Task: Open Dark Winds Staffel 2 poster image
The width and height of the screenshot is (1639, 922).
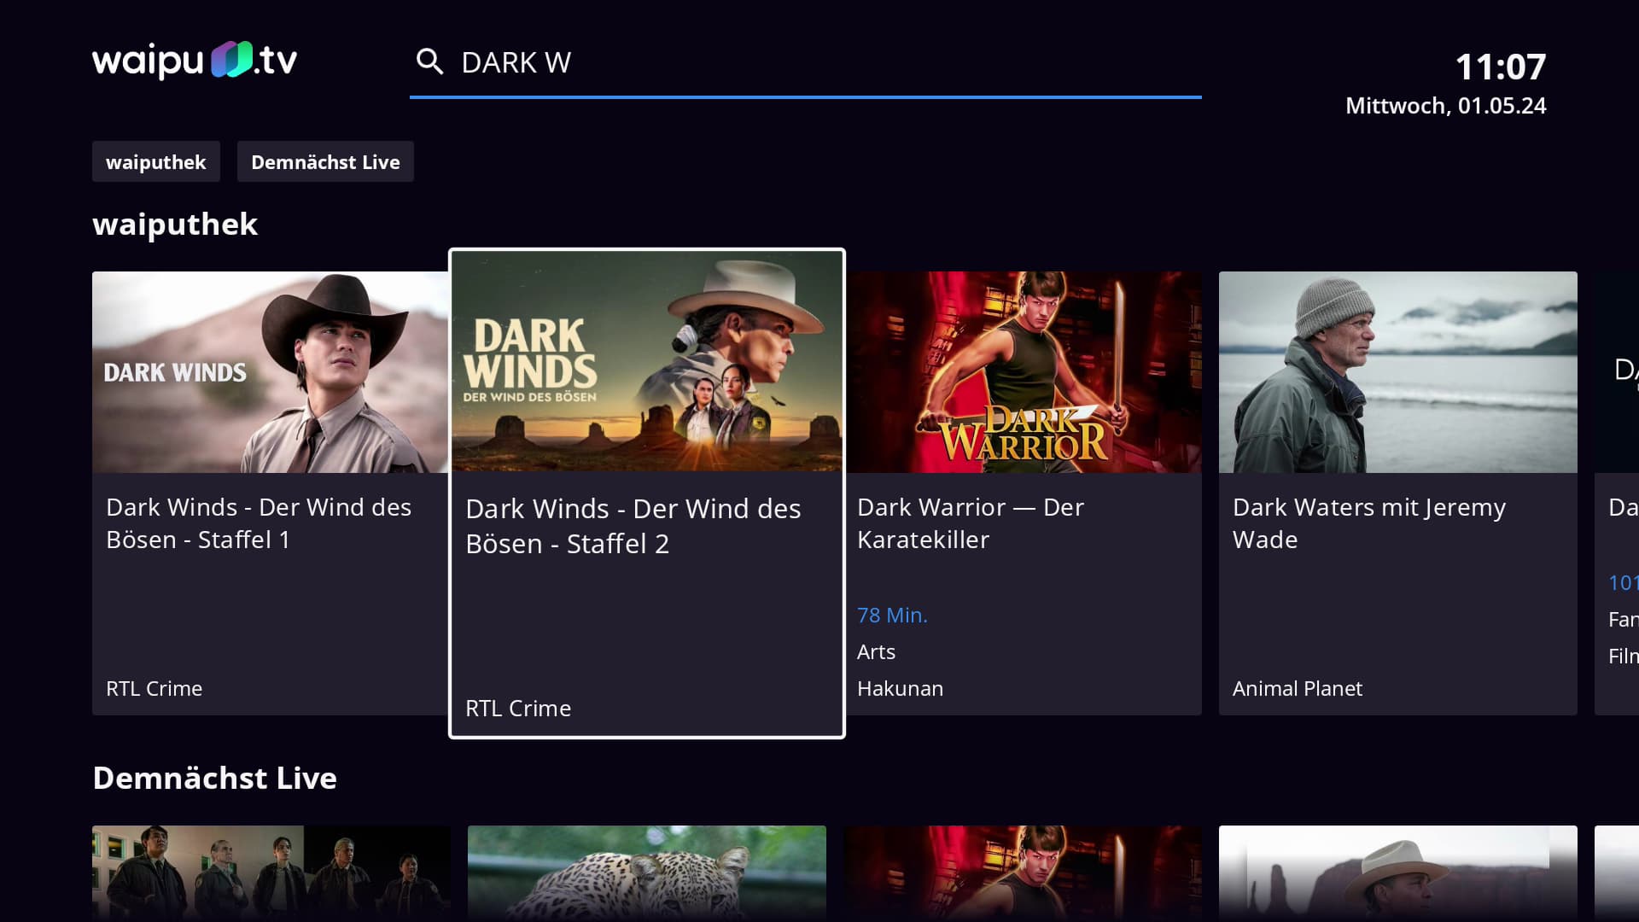Action: click(x=647, y=361)
